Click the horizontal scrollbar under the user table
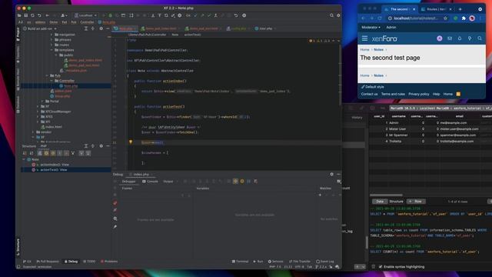Viewport: 492px width, 277px height. click(x=386, y=195)
